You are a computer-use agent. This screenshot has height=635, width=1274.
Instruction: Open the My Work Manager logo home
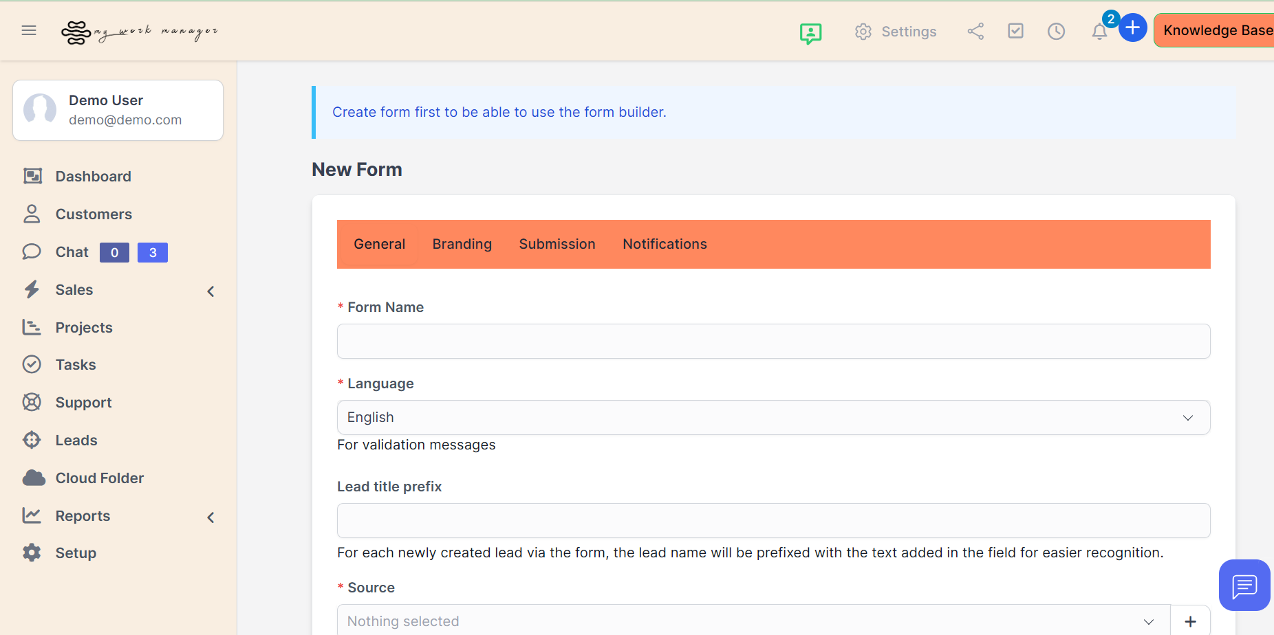coord(140,32)
